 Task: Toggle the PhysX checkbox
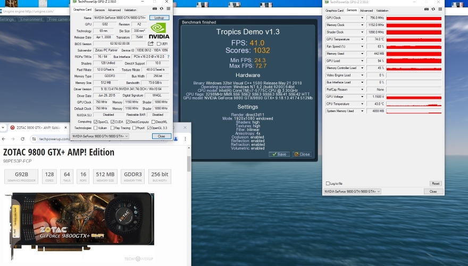[x=134, y=128]
